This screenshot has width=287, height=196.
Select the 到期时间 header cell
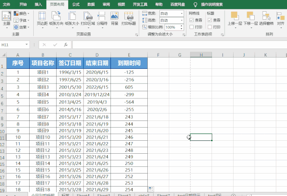[x=129, y=63]
